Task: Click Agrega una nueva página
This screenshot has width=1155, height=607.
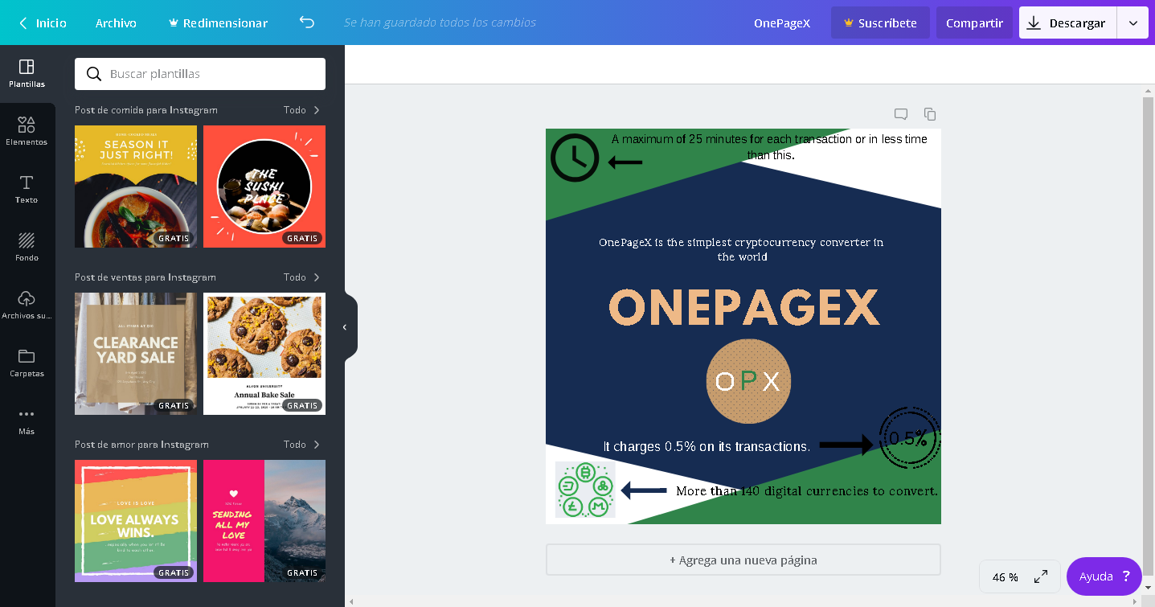Action: coord(743,560)
